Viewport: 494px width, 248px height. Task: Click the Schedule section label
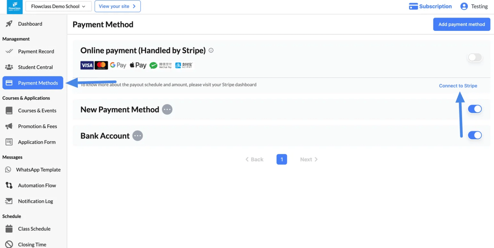pyautogui.click(x=12, y=216)
